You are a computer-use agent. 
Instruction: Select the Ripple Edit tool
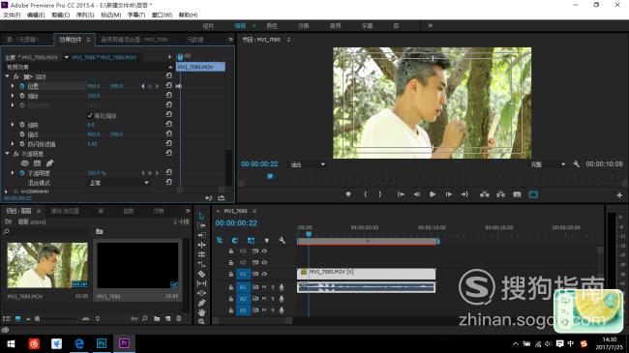coord(201,235)
